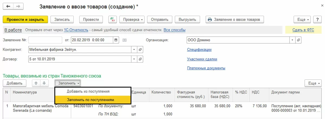Open the Спецификации link
325x119 pixels.
(x=199, y=50)
